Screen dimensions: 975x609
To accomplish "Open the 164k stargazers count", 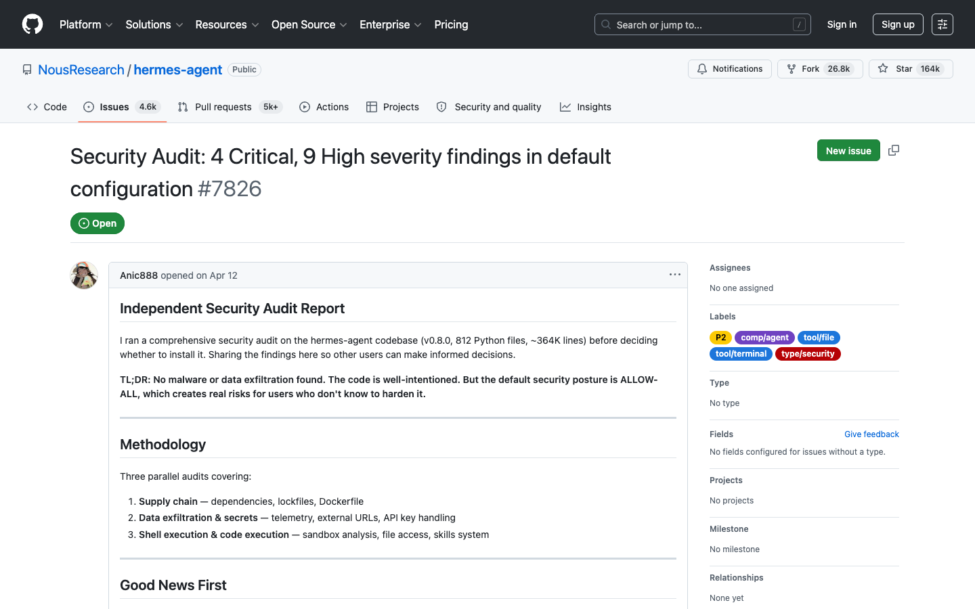I will [930, 69].
